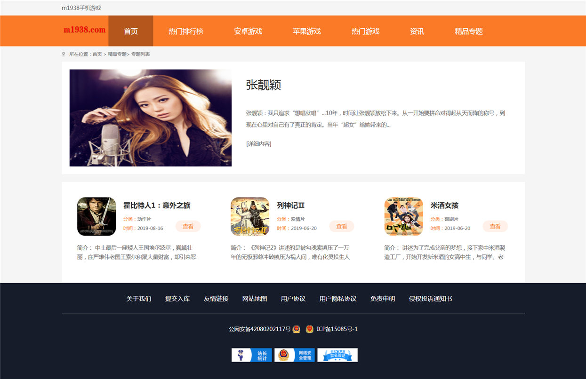Click the police emblem beside 公网安备 number
Image resolution: width=586 pixels, height=379 pixels.
(296, 329)
